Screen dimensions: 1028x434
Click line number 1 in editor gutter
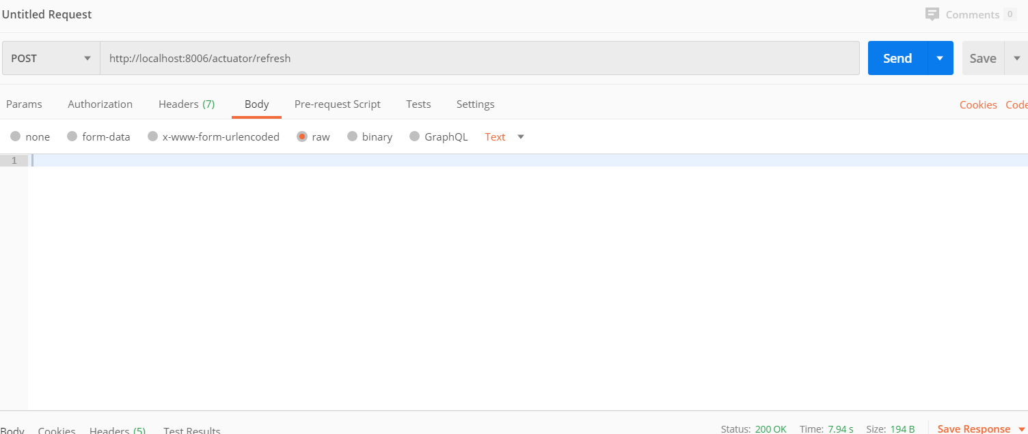14,160
